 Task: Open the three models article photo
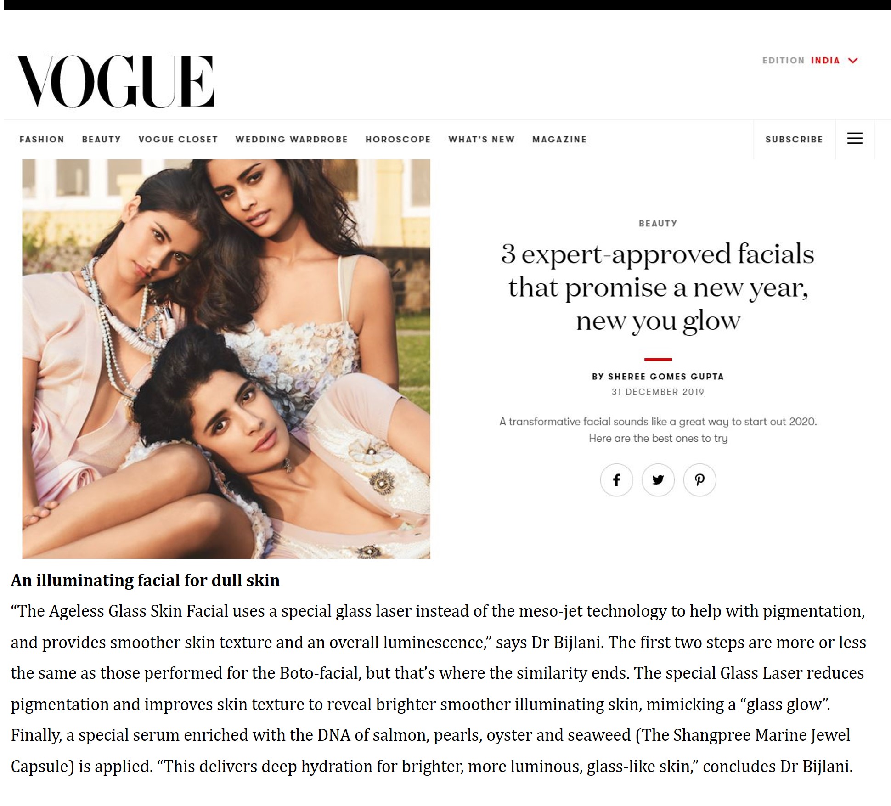click(226, 359)
